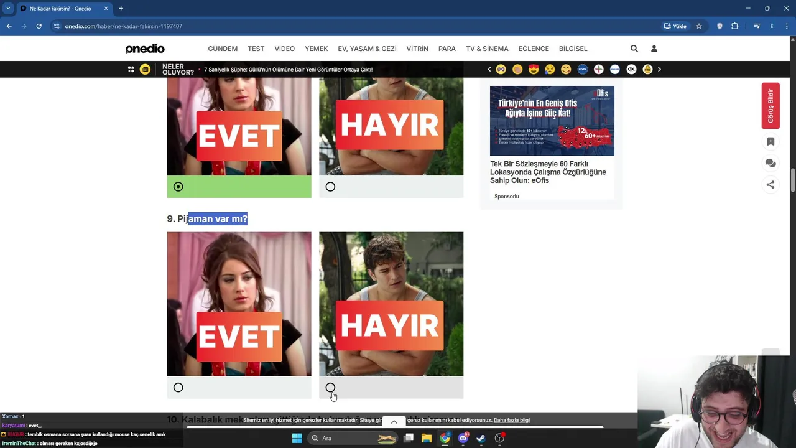Viewport: 796px width, 448px height.
Task: Open the grid apps icon in the news bar
Action: [131, 69]
